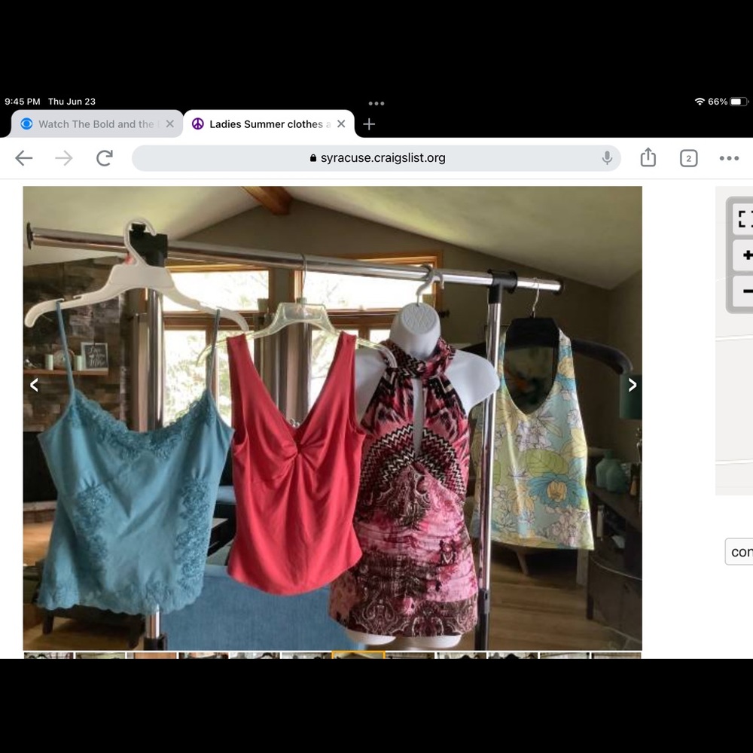The width and height of the screenshot is (753, 753).
Task: Tap the battery status icon
Action: pyautogui.click(x=739, y=102)
